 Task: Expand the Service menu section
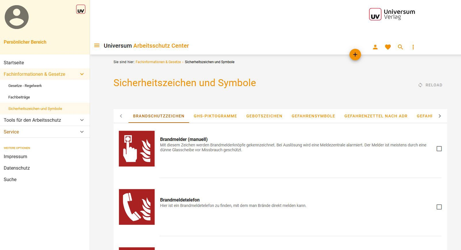point(82,132)
